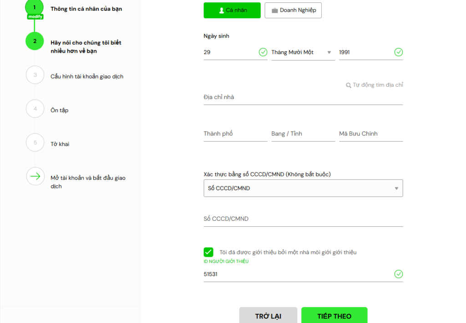Click the step 2 green circle icon

(35, 41)
